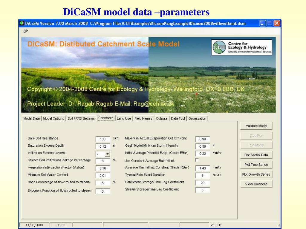
Task: Click the Infiltration Excess Layers label
Action: pos(46,153)
